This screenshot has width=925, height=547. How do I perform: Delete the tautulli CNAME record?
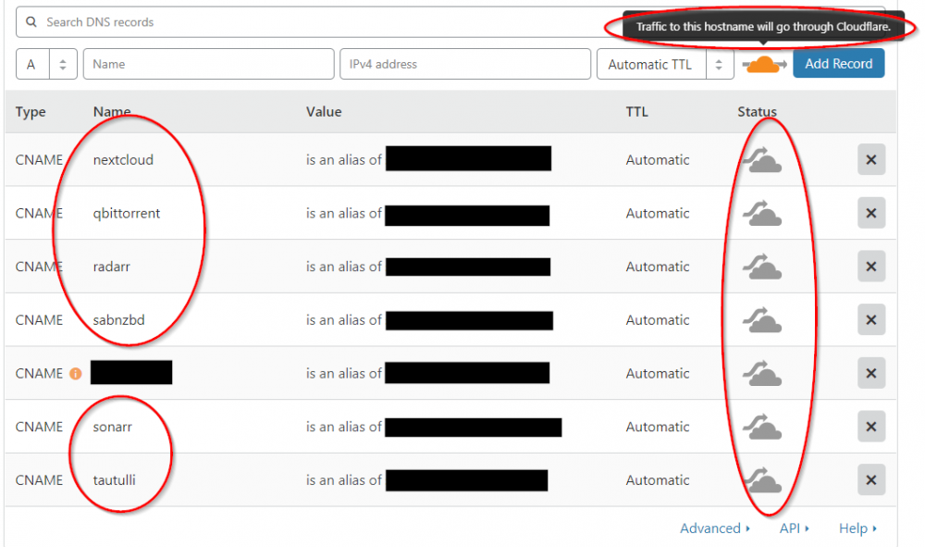(871, 480)
